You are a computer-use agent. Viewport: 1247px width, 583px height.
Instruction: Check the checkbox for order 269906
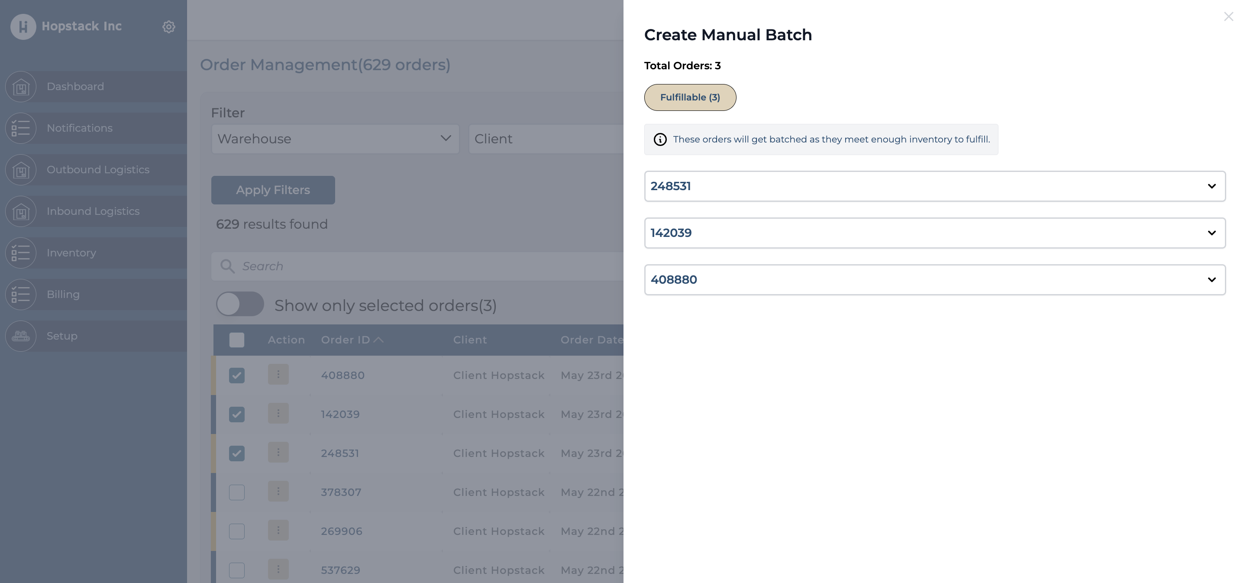pos(237,531)
